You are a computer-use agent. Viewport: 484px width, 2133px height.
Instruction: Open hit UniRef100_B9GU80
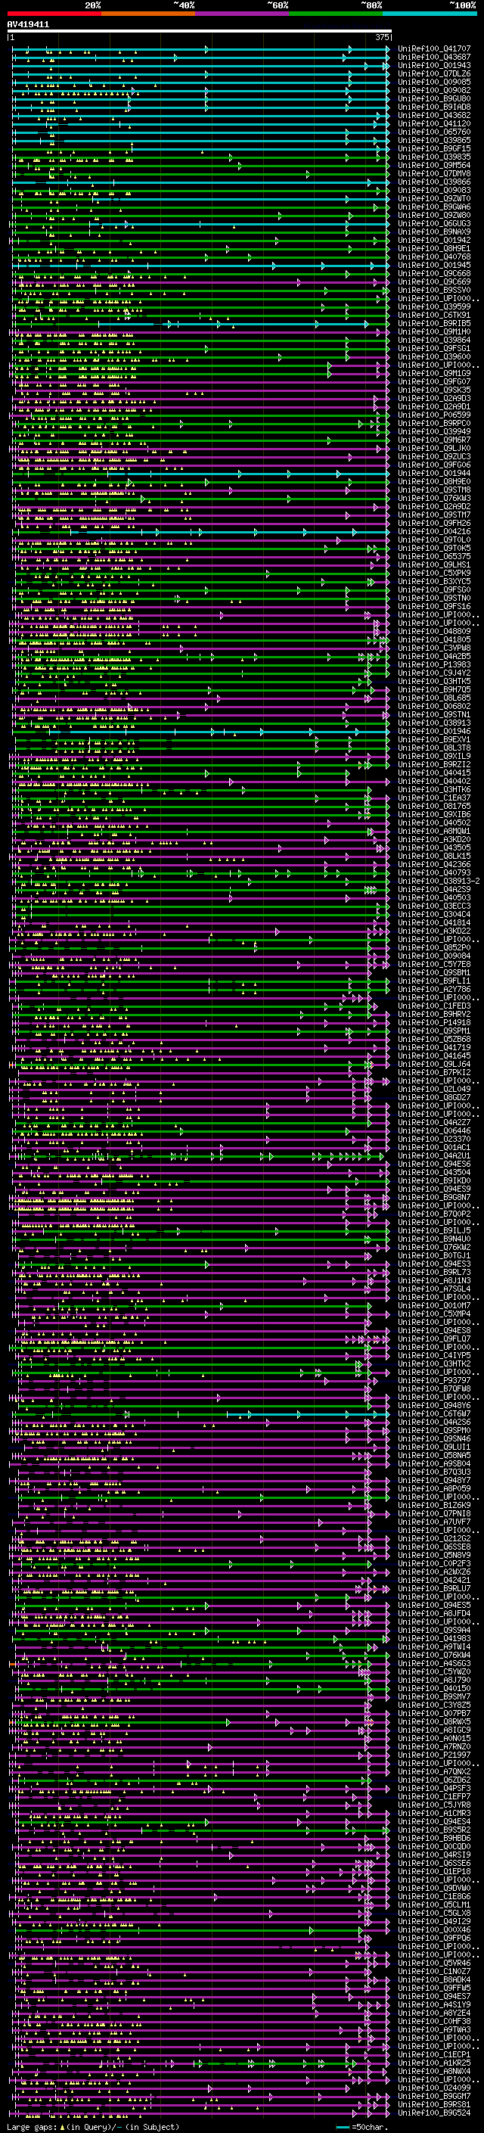click(x=433, y=98)
